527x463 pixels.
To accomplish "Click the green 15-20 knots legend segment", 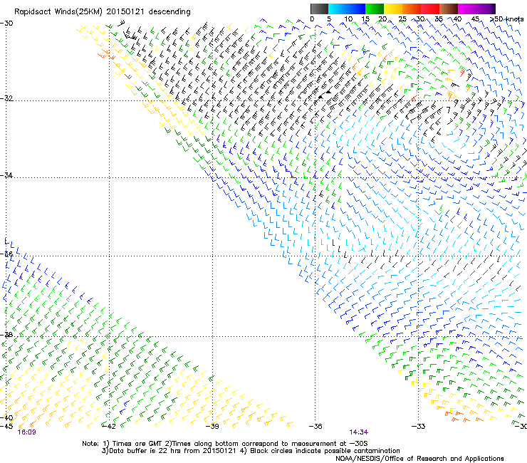I will [x=375, y=9].
